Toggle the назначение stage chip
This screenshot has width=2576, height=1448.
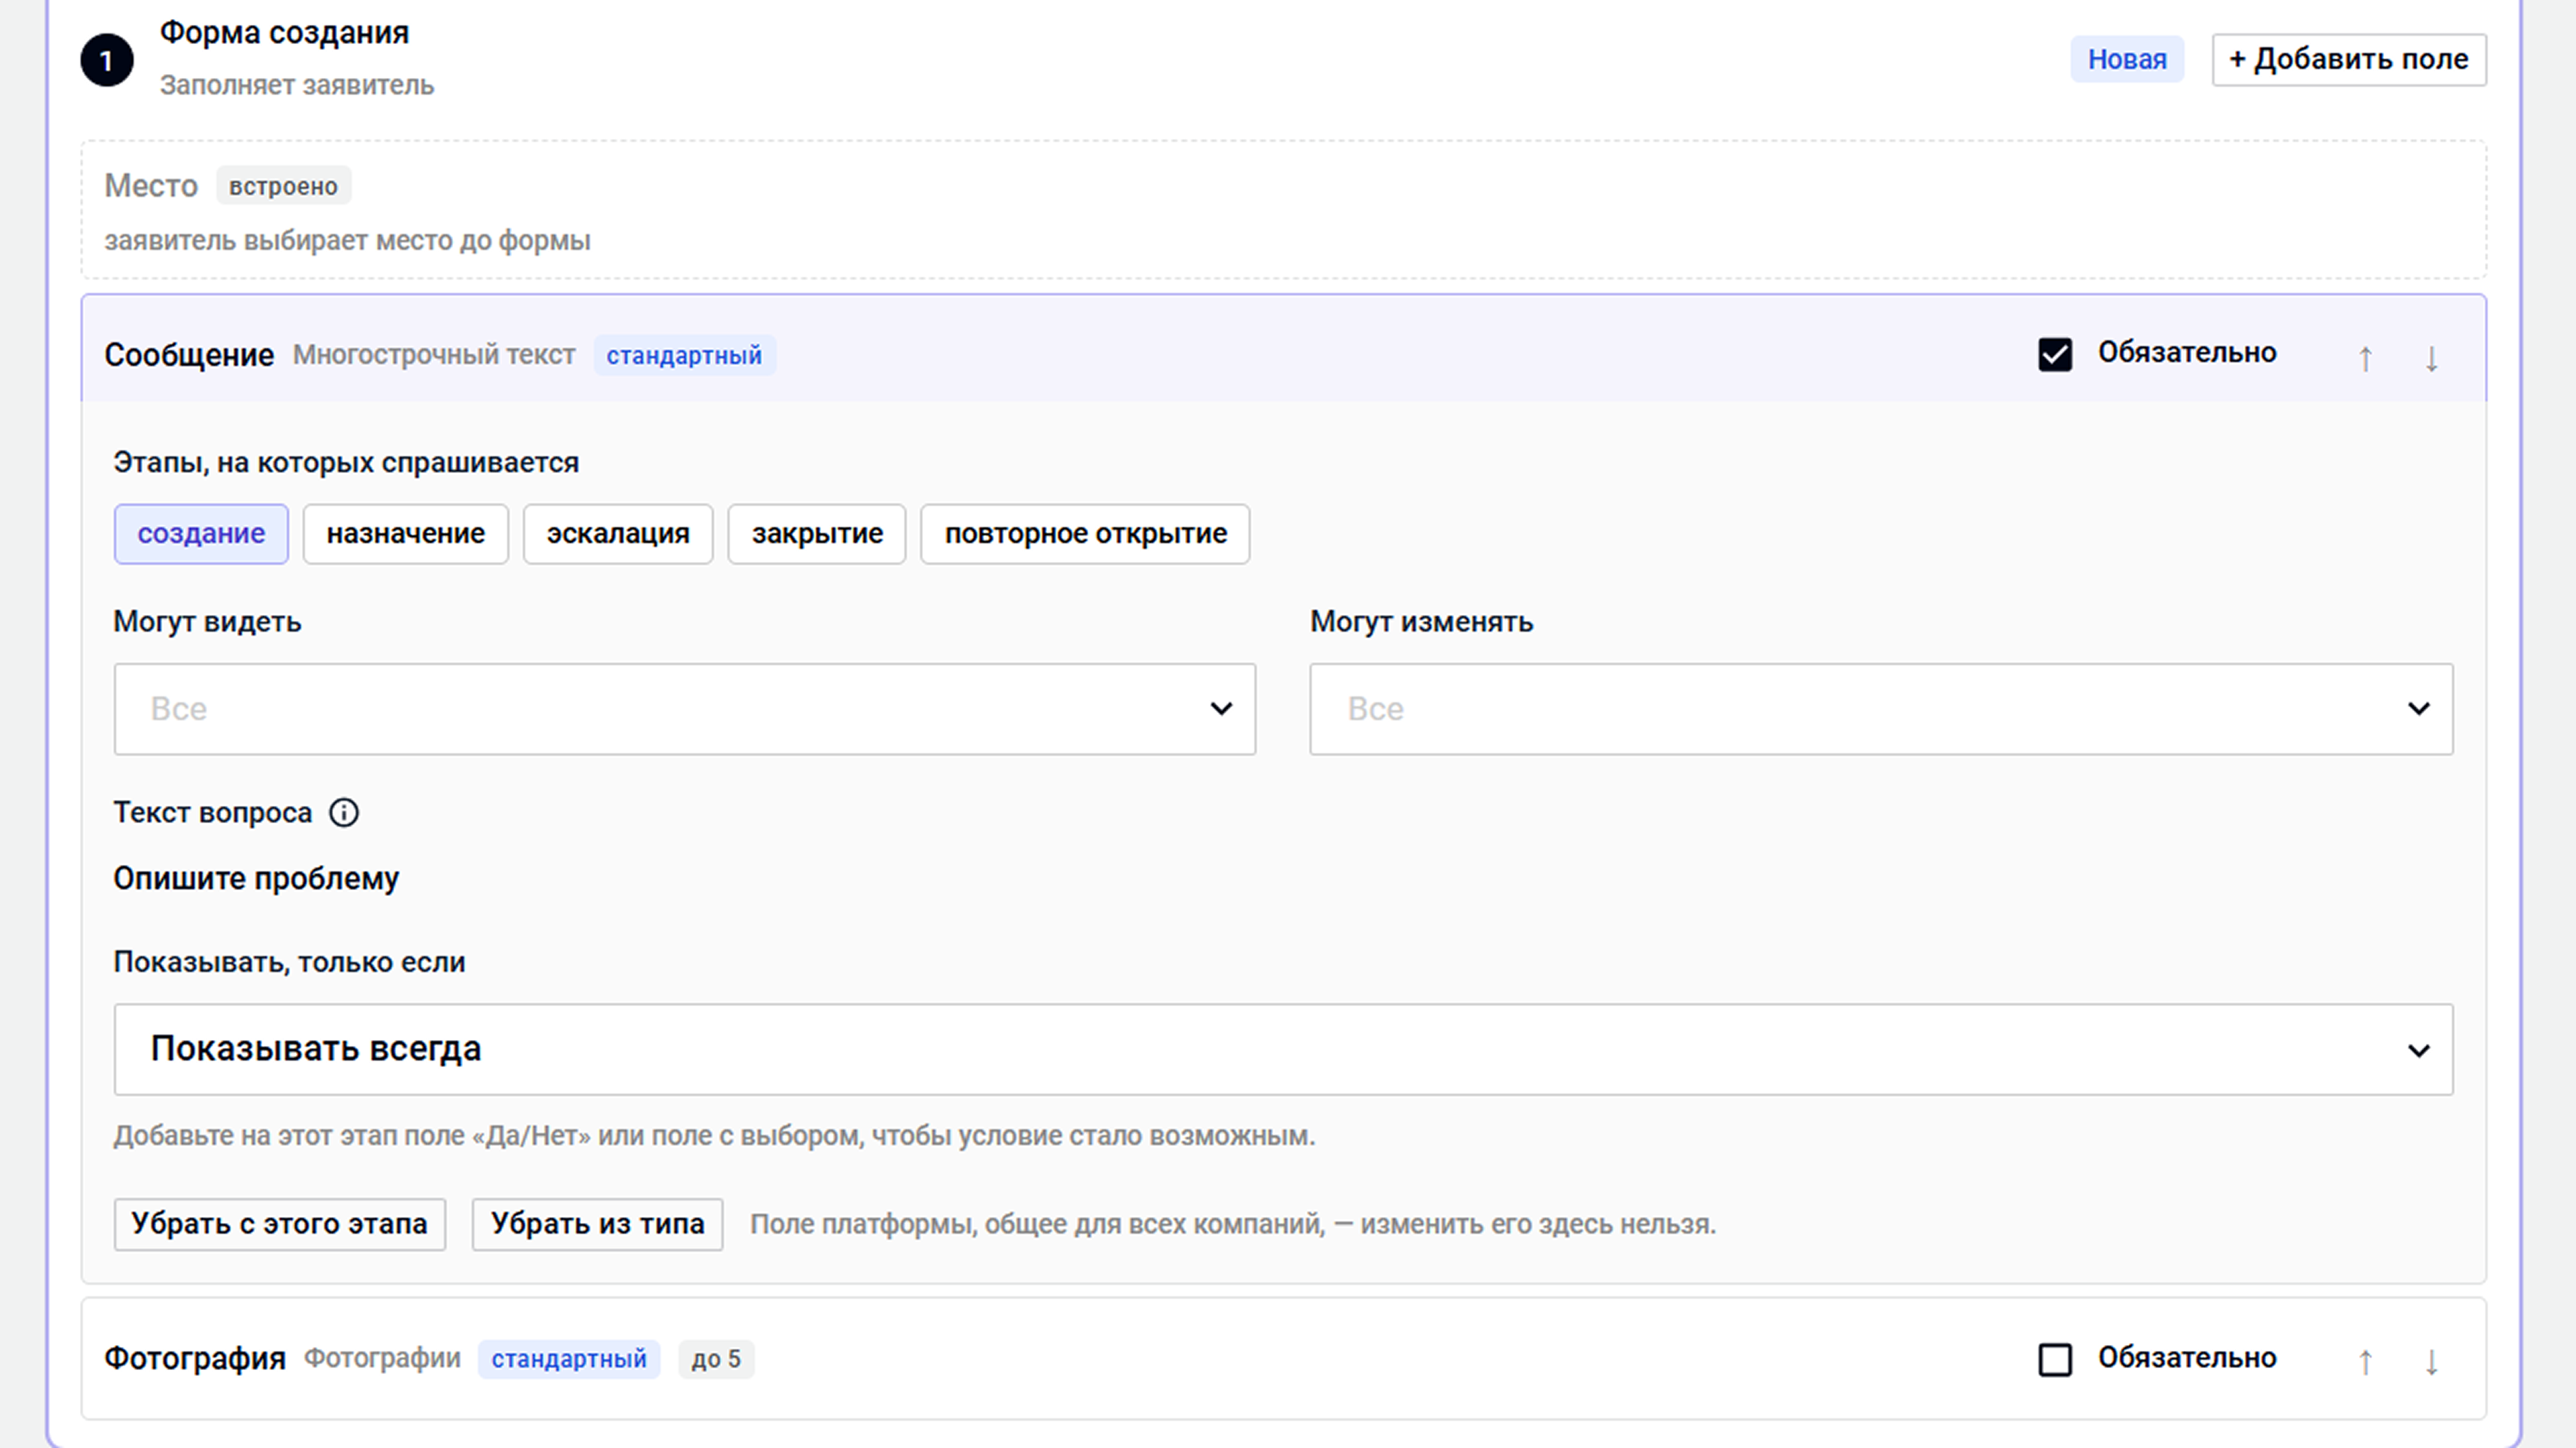tap(406, 534)
